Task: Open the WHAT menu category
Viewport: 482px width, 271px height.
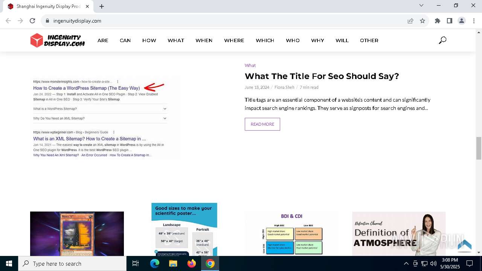Action: [x=176, y=40]
